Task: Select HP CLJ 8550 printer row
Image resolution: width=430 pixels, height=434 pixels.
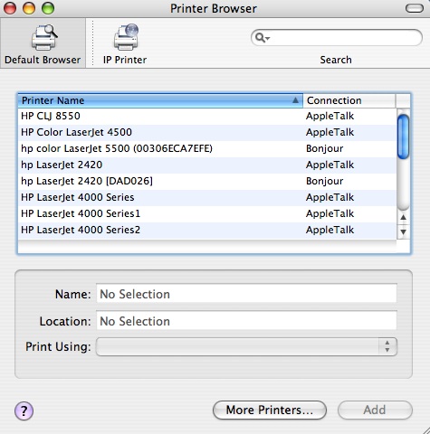Action: pyautogui.click(x=207, y=116)
